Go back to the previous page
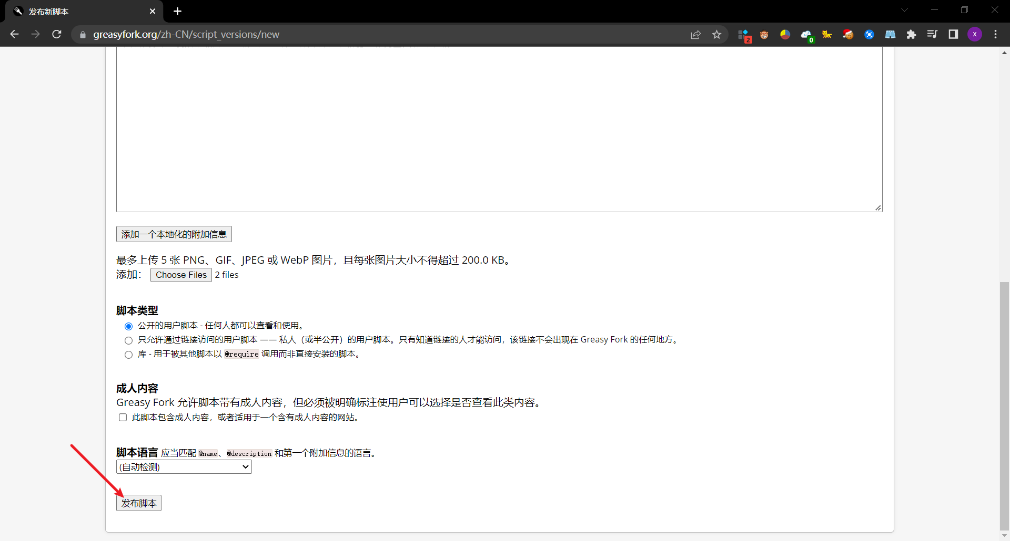This screenshot has width=1010, height=541. click(x=14, y=34)
